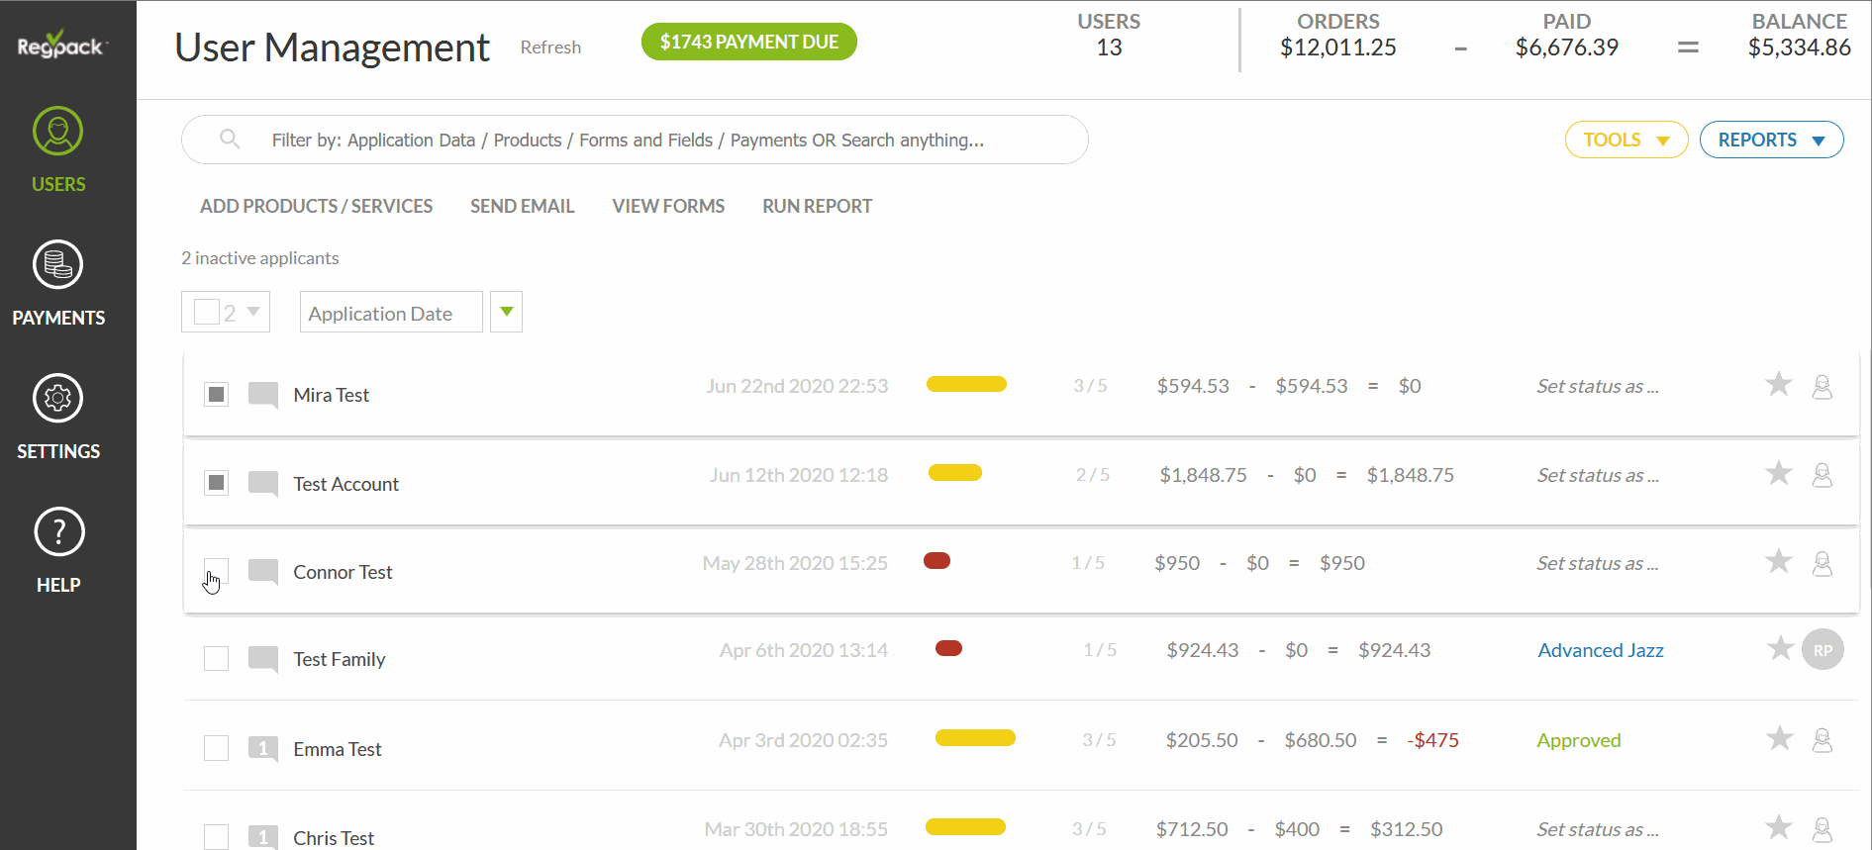Click the $1743 Payment Due button
The height and width of the screenshot is (850, 1872).
pos(748,42)
